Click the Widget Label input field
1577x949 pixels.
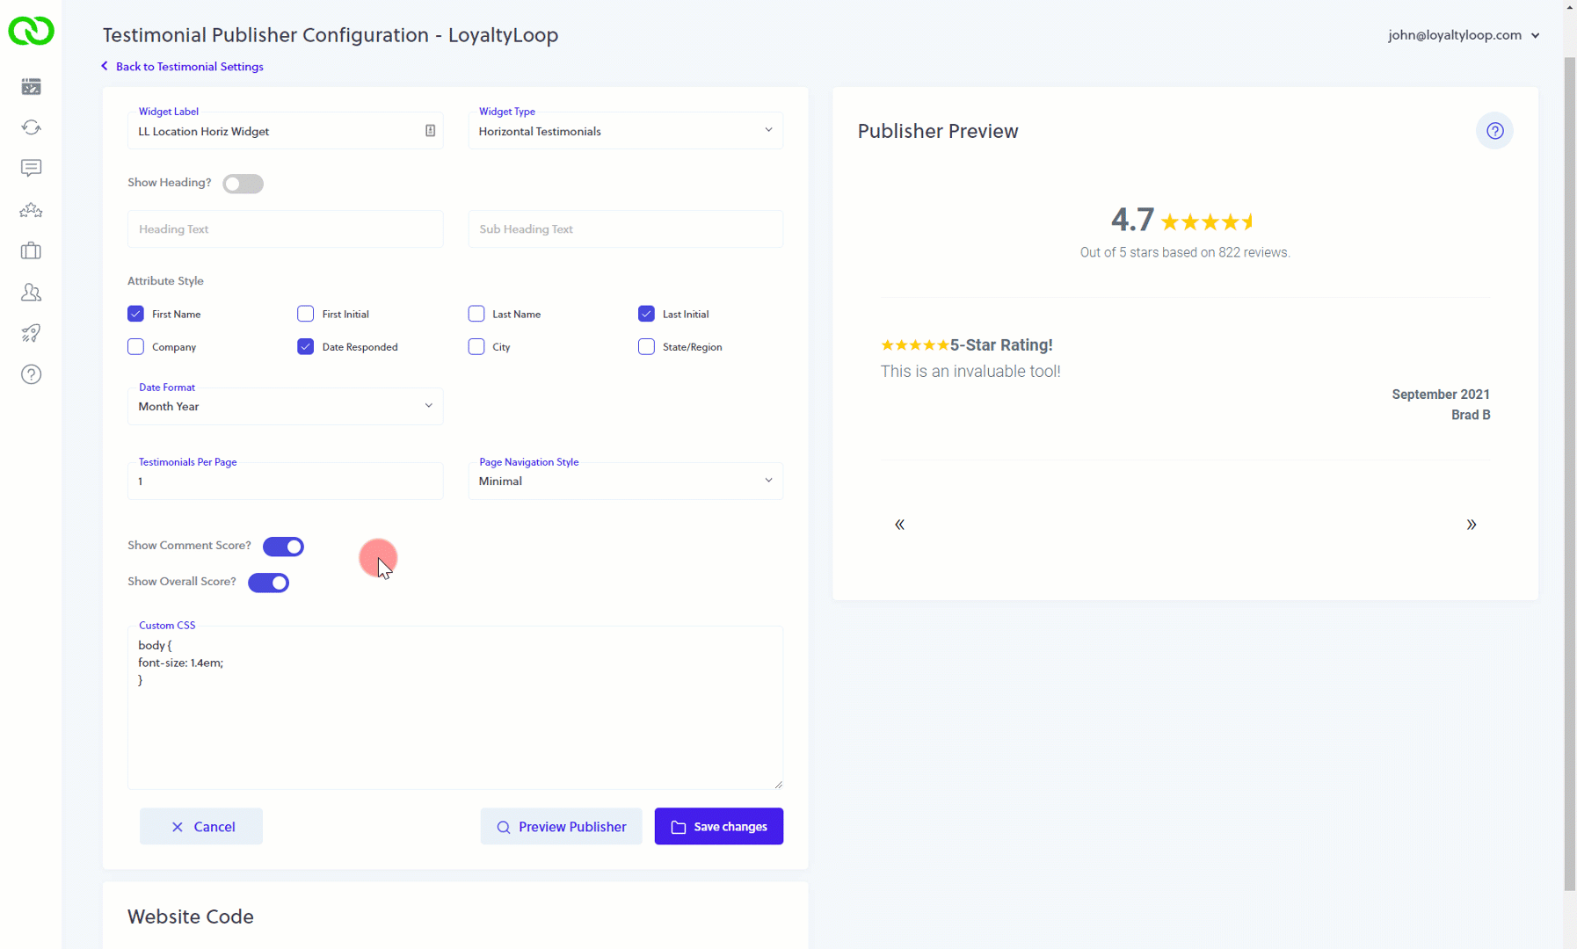[285, 131]
